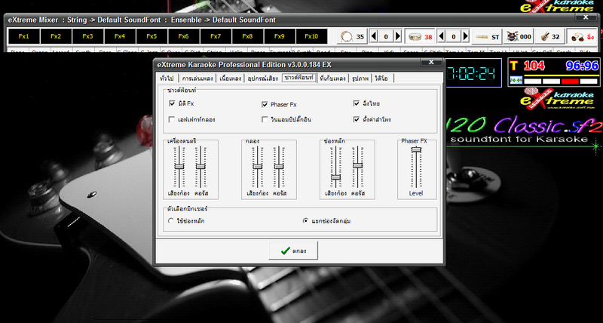Switch to the ทั่วไป tab
Image resolution: width=603 pixels, height=323 pixels.
pyautogui.click(x=167, y=78)
